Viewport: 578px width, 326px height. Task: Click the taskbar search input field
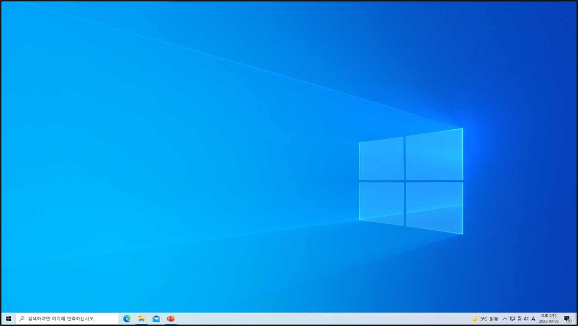(67, 319)
